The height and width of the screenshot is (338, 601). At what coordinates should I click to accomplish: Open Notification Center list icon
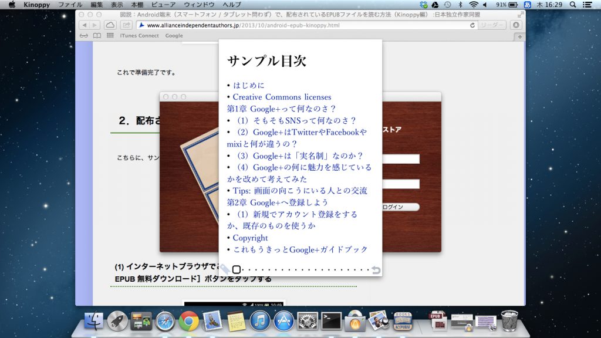click(x=587, y=5)
